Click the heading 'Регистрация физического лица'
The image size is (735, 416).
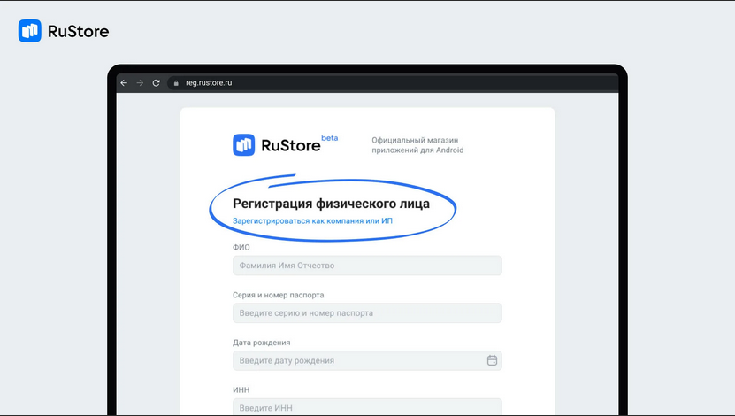point(331,204)
